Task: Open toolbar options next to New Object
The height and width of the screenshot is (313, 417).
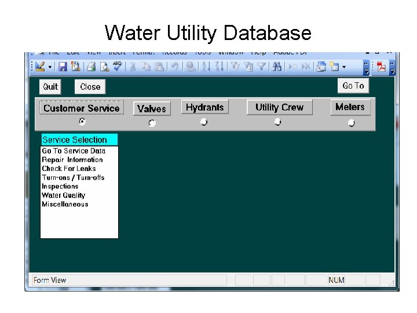Action: 366,68
